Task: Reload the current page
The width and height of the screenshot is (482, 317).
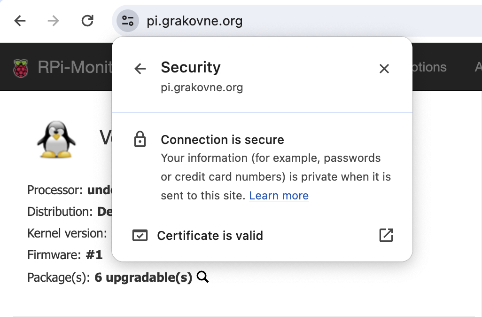Action: pyautogui.click(x=87, y=21)
